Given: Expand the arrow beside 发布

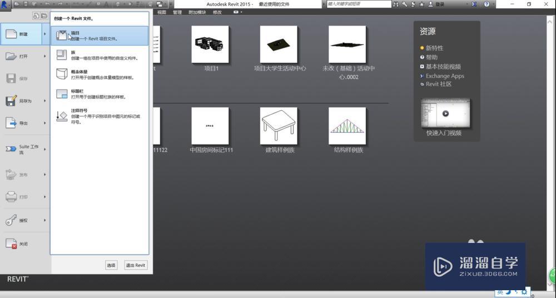Looking at the screenshot, I should [x=45, y=175].
